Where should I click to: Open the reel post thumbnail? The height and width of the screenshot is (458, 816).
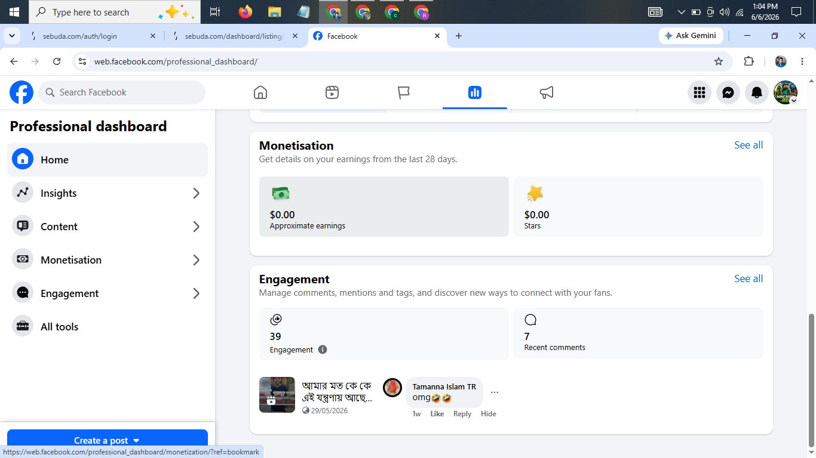click(277, 395)
